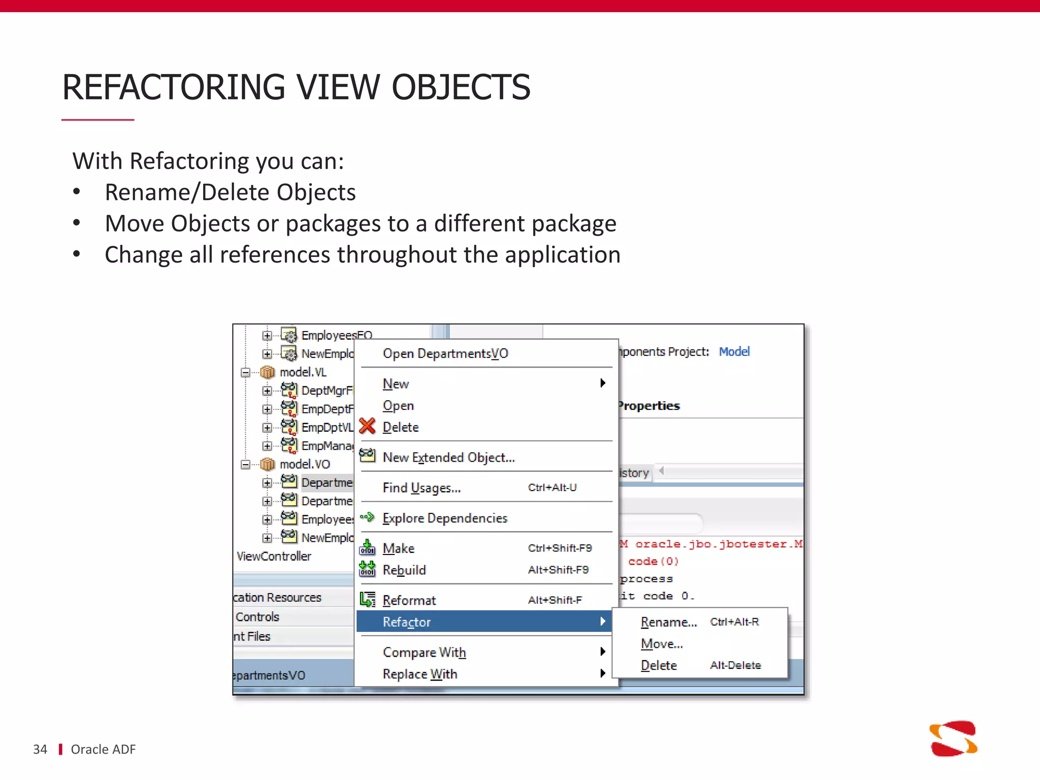1040x780 pixels.
Task: Click the EmployeesEO entity icon
Action: pos(289,335)
